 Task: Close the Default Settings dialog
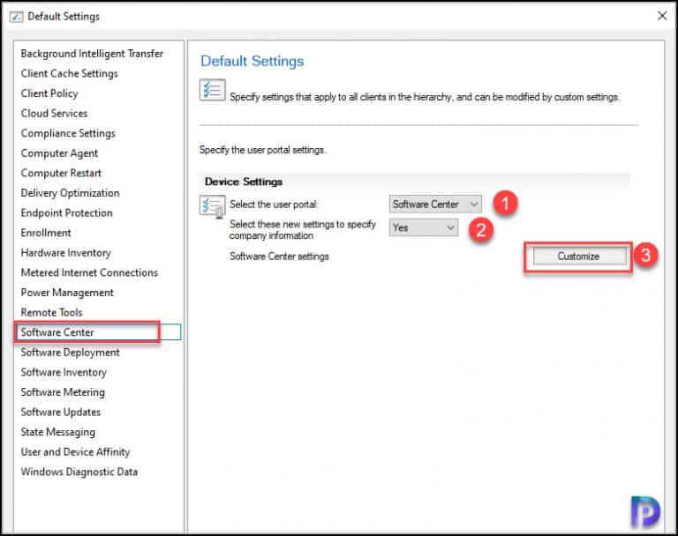(x=661, y=16)
